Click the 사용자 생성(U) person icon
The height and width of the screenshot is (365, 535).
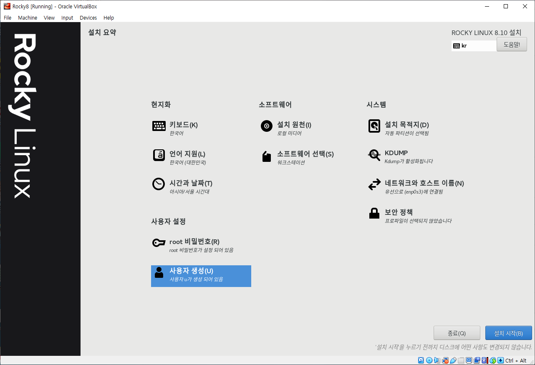(x=159, y=272)
